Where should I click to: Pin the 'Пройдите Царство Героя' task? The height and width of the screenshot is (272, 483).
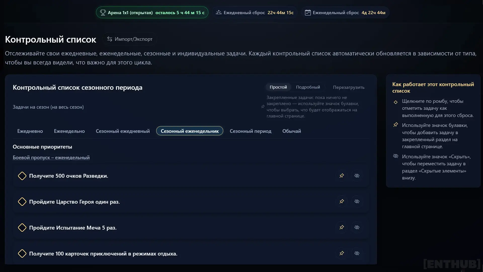(342, 201)
